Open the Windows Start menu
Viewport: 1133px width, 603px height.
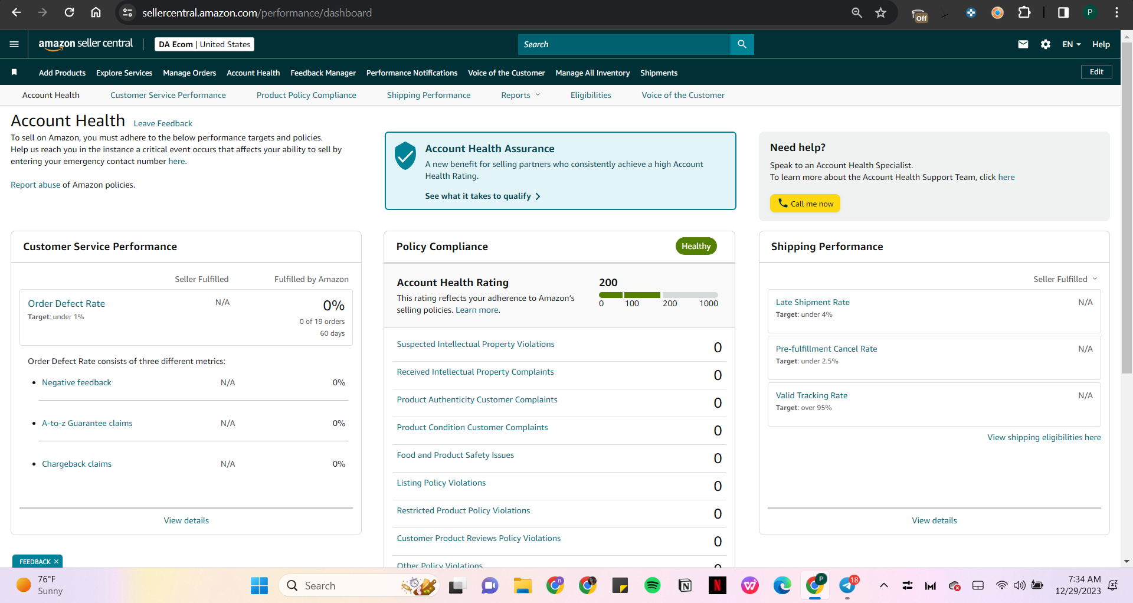point(259,585)
